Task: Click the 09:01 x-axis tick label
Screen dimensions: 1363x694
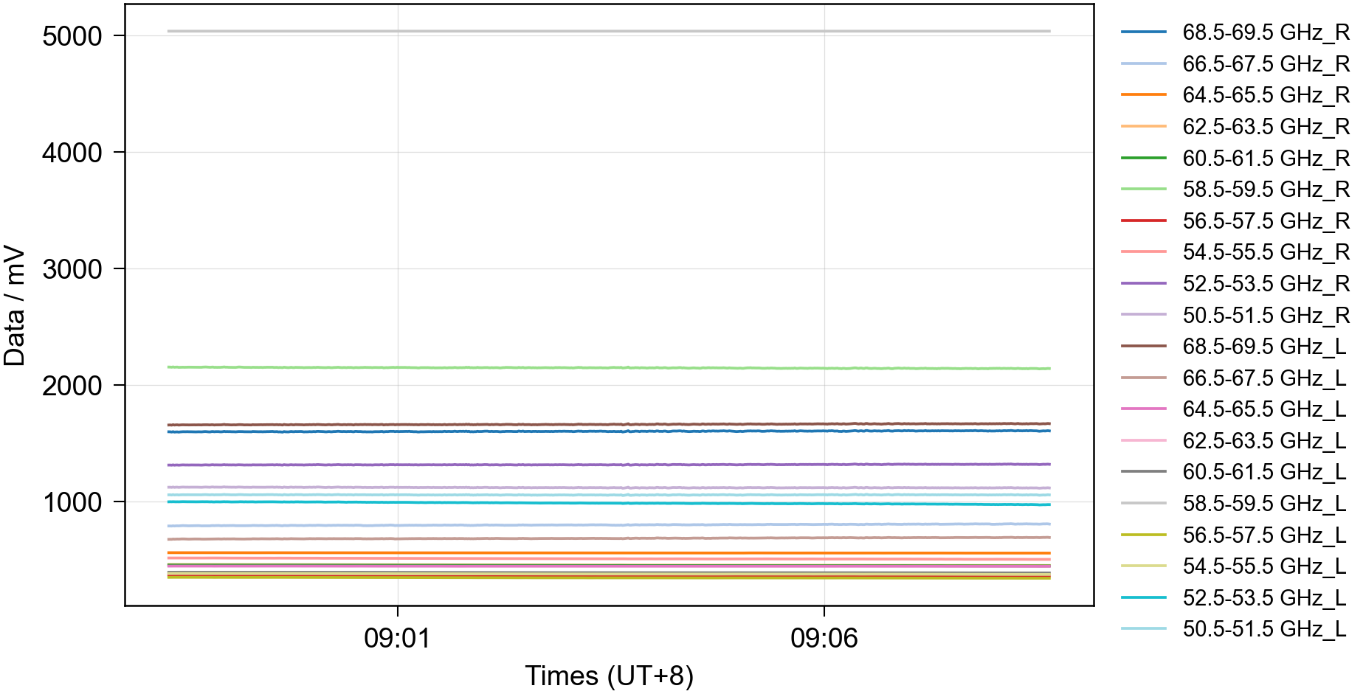Action: [397, 638]
